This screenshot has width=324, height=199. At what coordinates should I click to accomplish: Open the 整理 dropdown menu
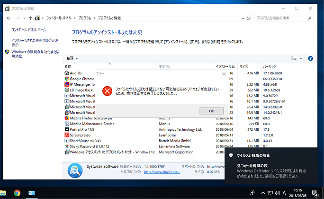72,58
